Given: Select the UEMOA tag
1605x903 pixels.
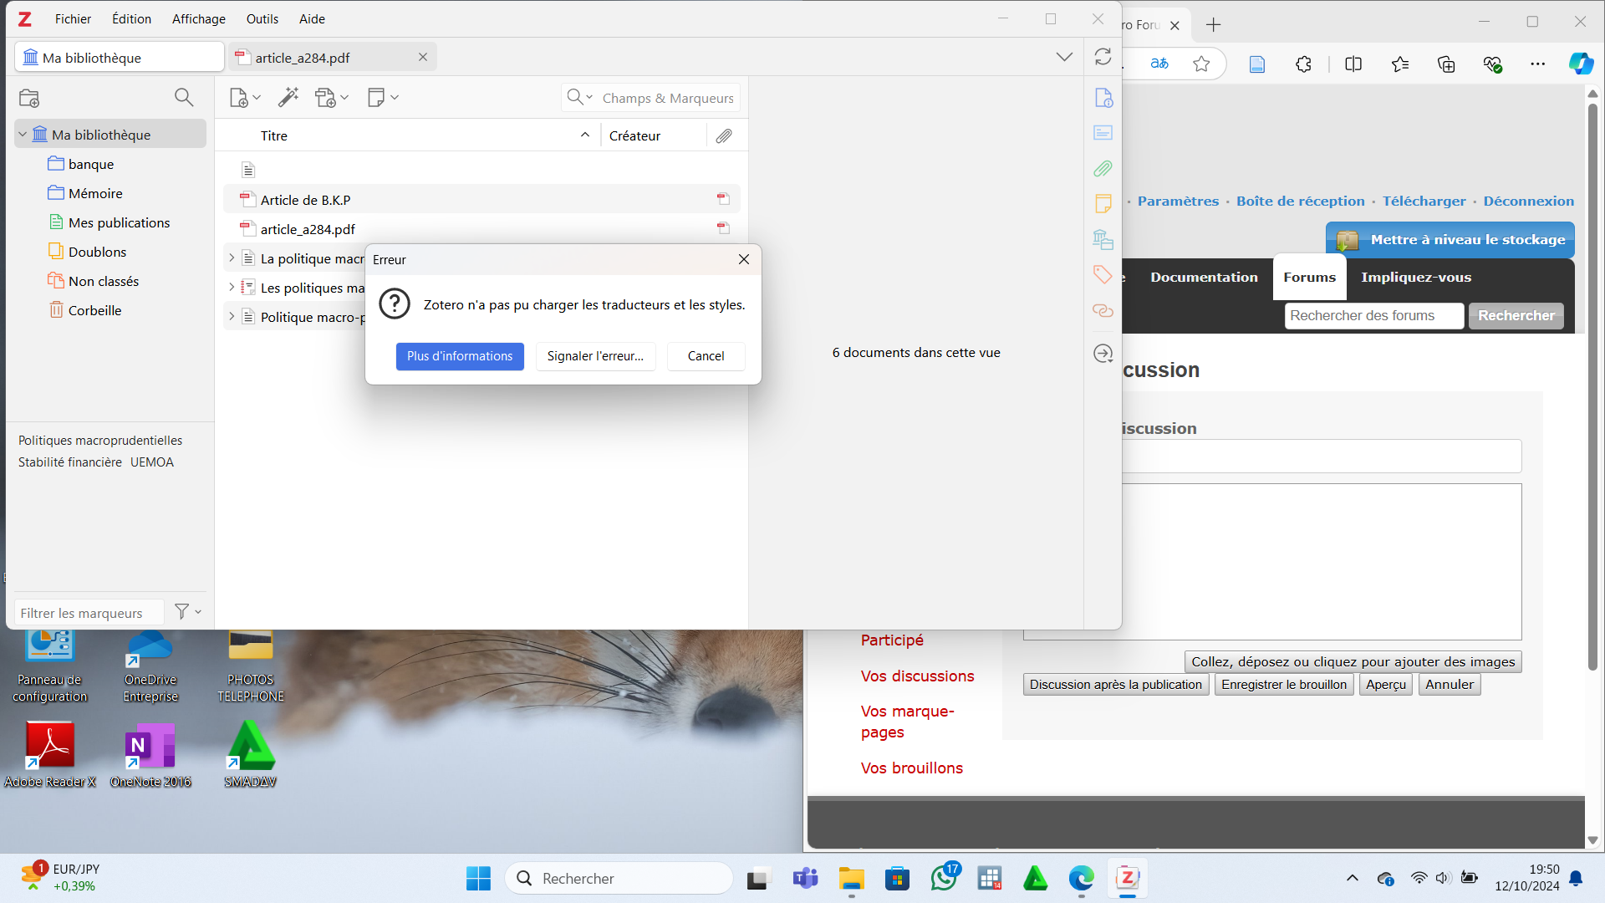Looking at the screenshot, I should click(x=152, y=462).
